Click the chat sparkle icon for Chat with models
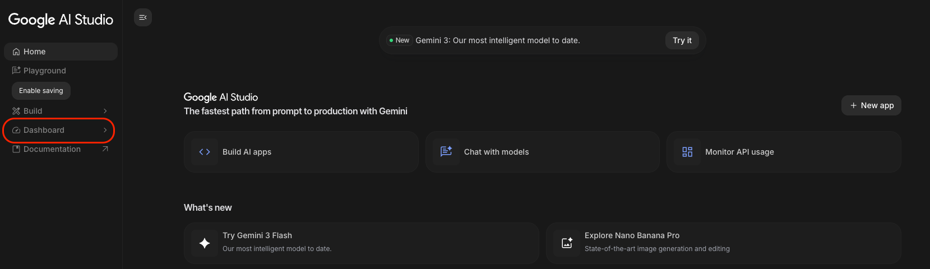This screenshot has width=930, height=269. (x=446, y=152)
